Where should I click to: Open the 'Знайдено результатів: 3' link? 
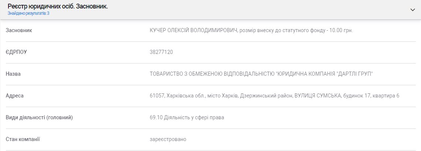(28, 13)
